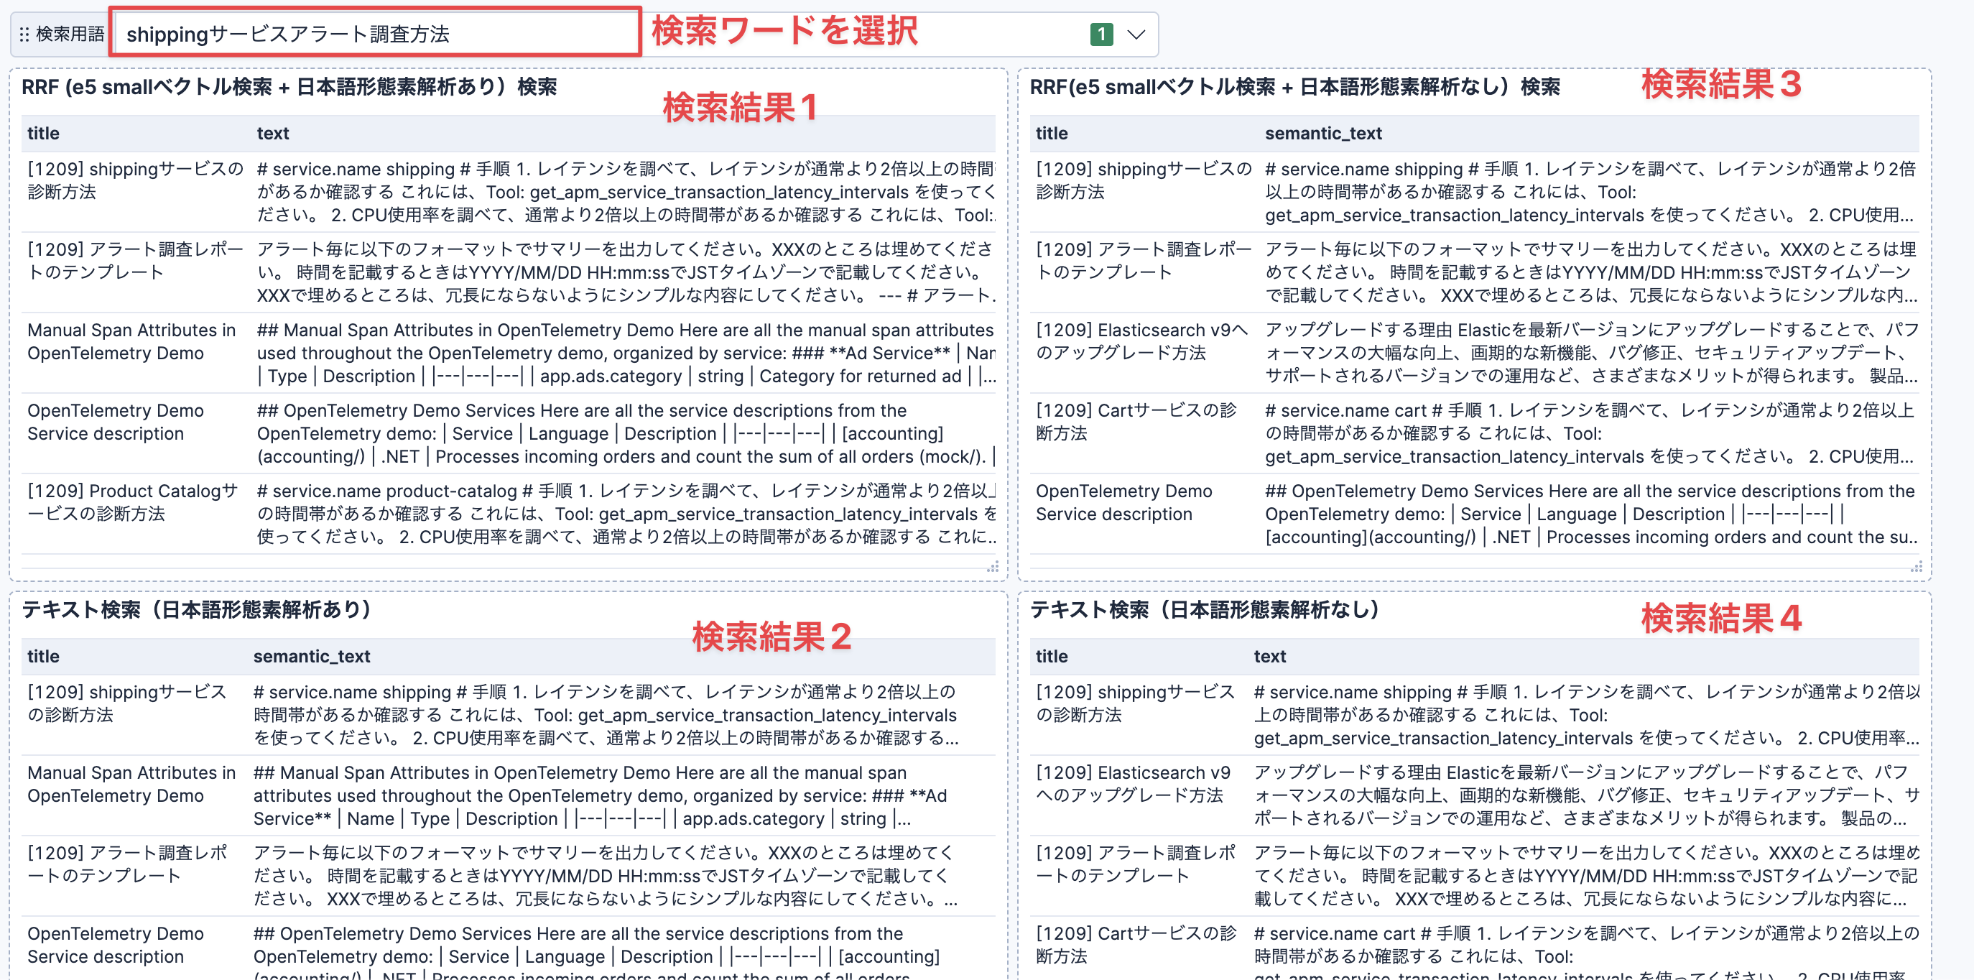Click Elasticsearch v9 upgrade row in top-right table
Viewport: 1974px width, 980px height.
tap(1141, 341)
